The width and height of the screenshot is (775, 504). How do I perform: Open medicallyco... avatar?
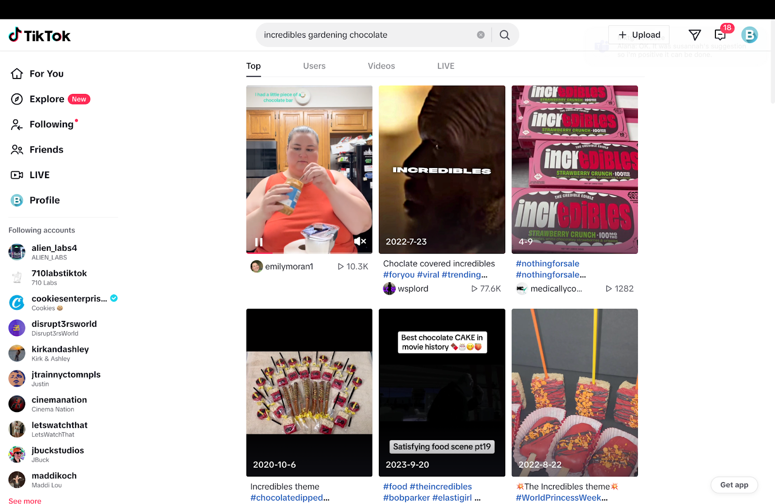click(x=522, y=289)
